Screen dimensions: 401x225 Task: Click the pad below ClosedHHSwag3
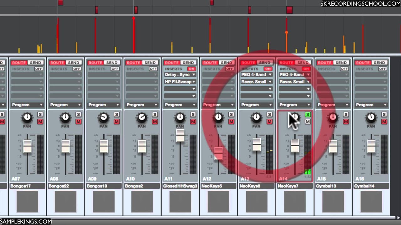pos(180,202)
